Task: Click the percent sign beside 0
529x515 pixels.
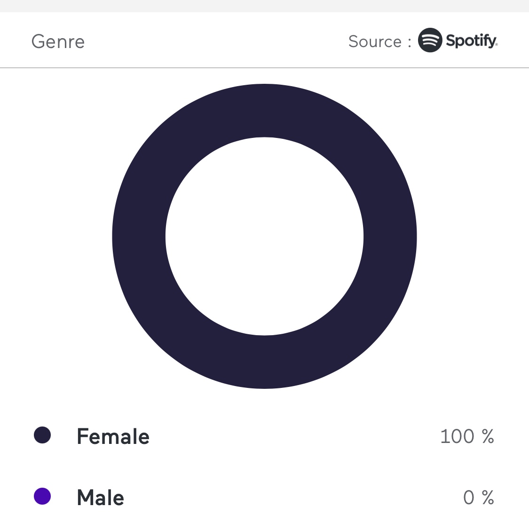Action: (488, 498)
